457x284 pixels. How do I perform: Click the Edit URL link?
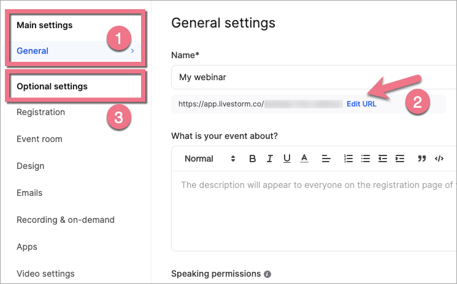[x=361, y=104]
